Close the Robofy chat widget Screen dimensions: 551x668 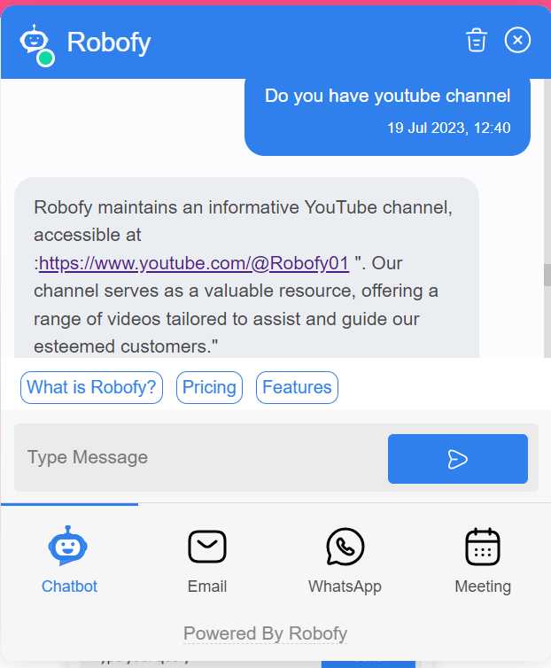517,40
